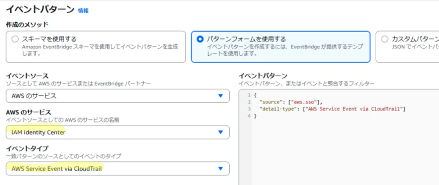The image size is (439, 185).
Task: Open the AWS のサービス dropdown showing IAM Identity Center
Action: click(118, 132)
